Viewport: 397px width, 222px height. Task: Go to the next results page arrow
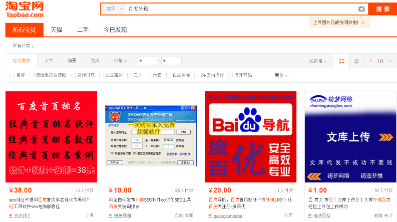tap(390, 61)
